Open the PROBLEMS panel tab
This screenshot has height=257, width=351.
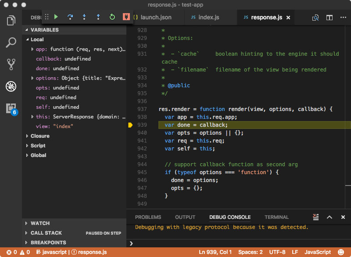tap(148, 217)
